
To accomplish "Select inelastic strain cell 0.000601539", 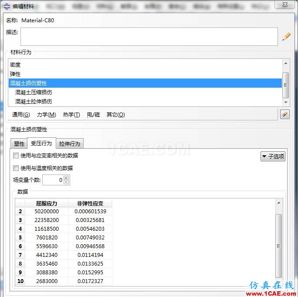I will 90,212.
